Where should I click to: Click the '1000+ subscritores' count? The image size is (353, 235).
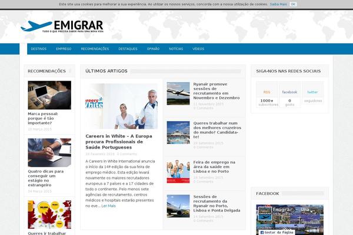click(267, 103)
